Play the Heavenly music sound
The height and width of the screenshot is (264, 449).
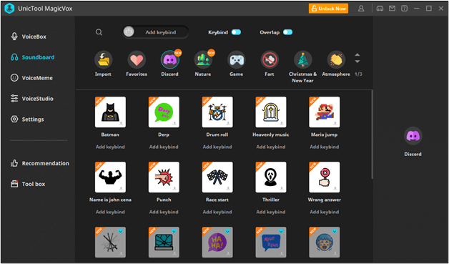[271, 112]
